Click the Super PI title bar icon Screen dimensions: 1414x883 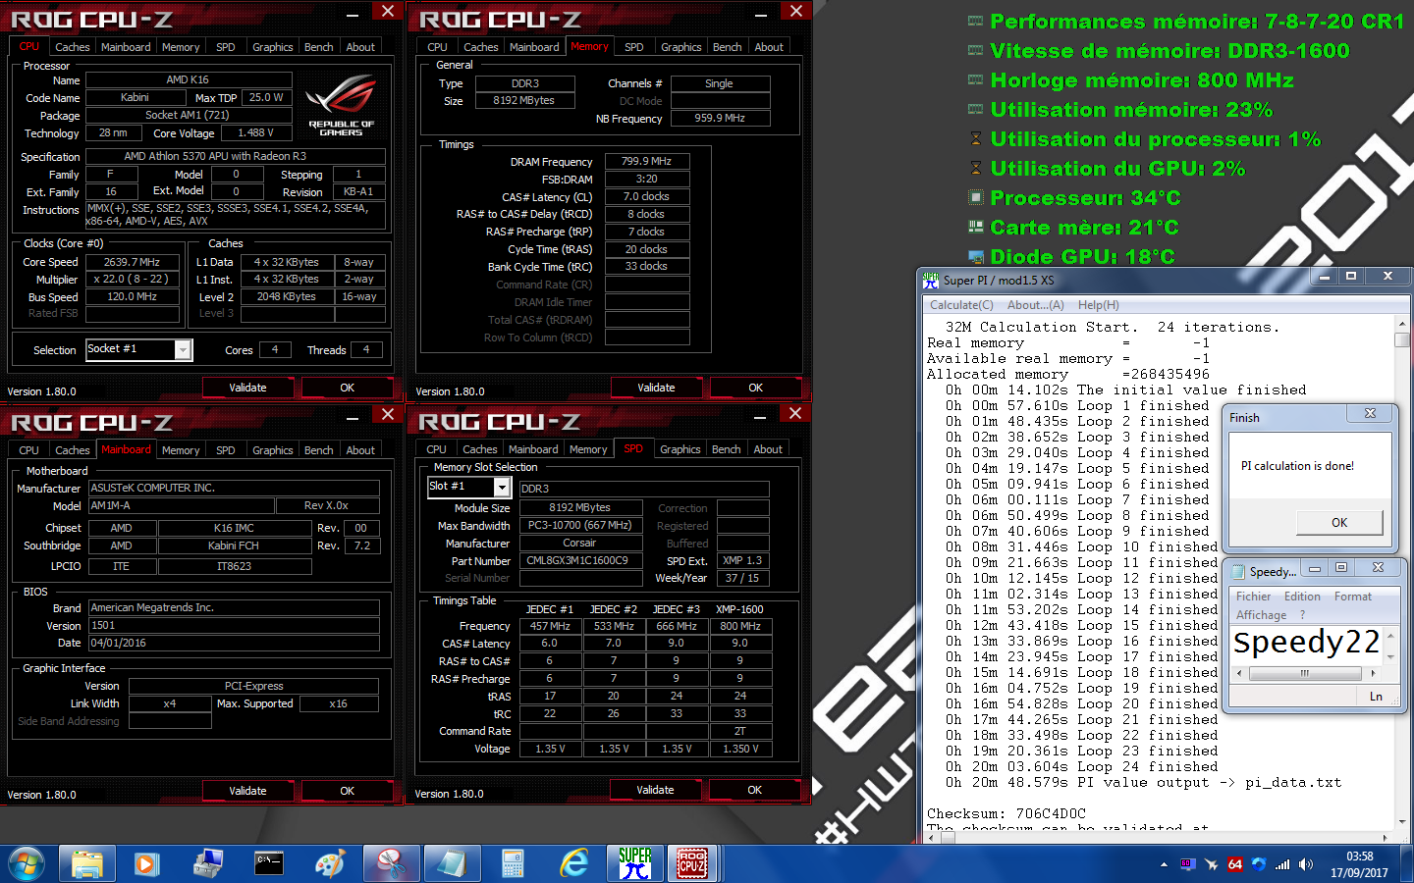[x=931, y=280]
